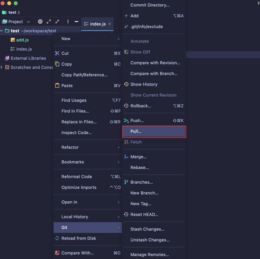Hide the Project panel with minus icon

[77, 22]
